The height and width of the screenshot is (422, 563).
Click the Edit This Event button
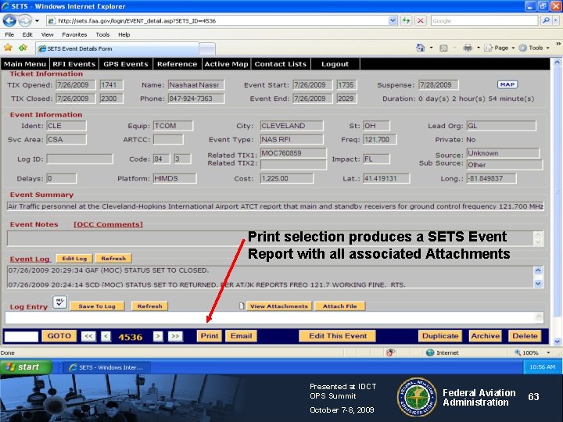click(x=338, y=336)
